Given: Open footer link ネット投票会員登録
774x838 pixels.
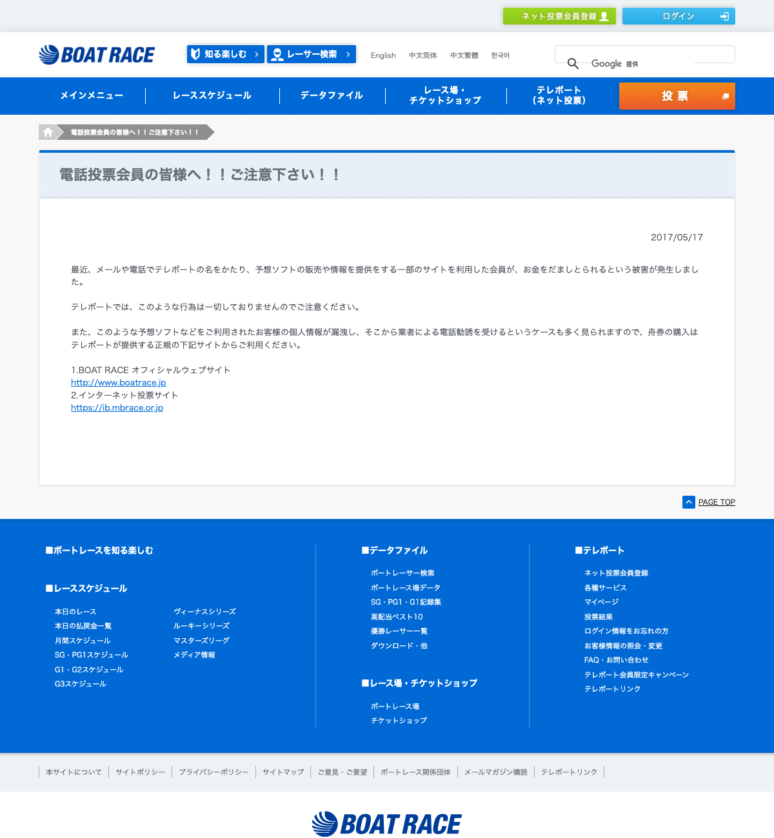Looking at the screenshot, I should pyautogui.click(x=616, y=573).
